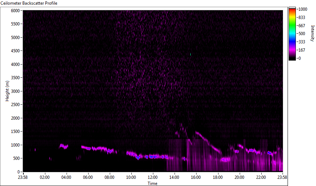316x186 pixels.
Task: Select the 4000 height axis label
Action: (x=15, y=65)
